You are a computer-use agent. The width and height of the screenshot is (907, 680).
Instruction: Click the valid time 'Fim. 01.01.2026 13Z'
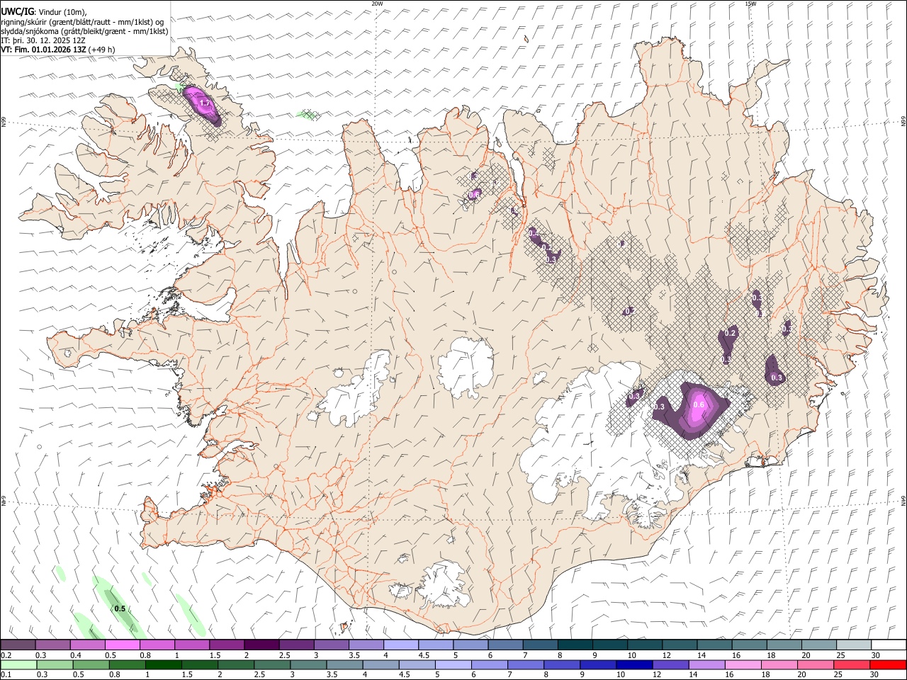coord(50,50)
